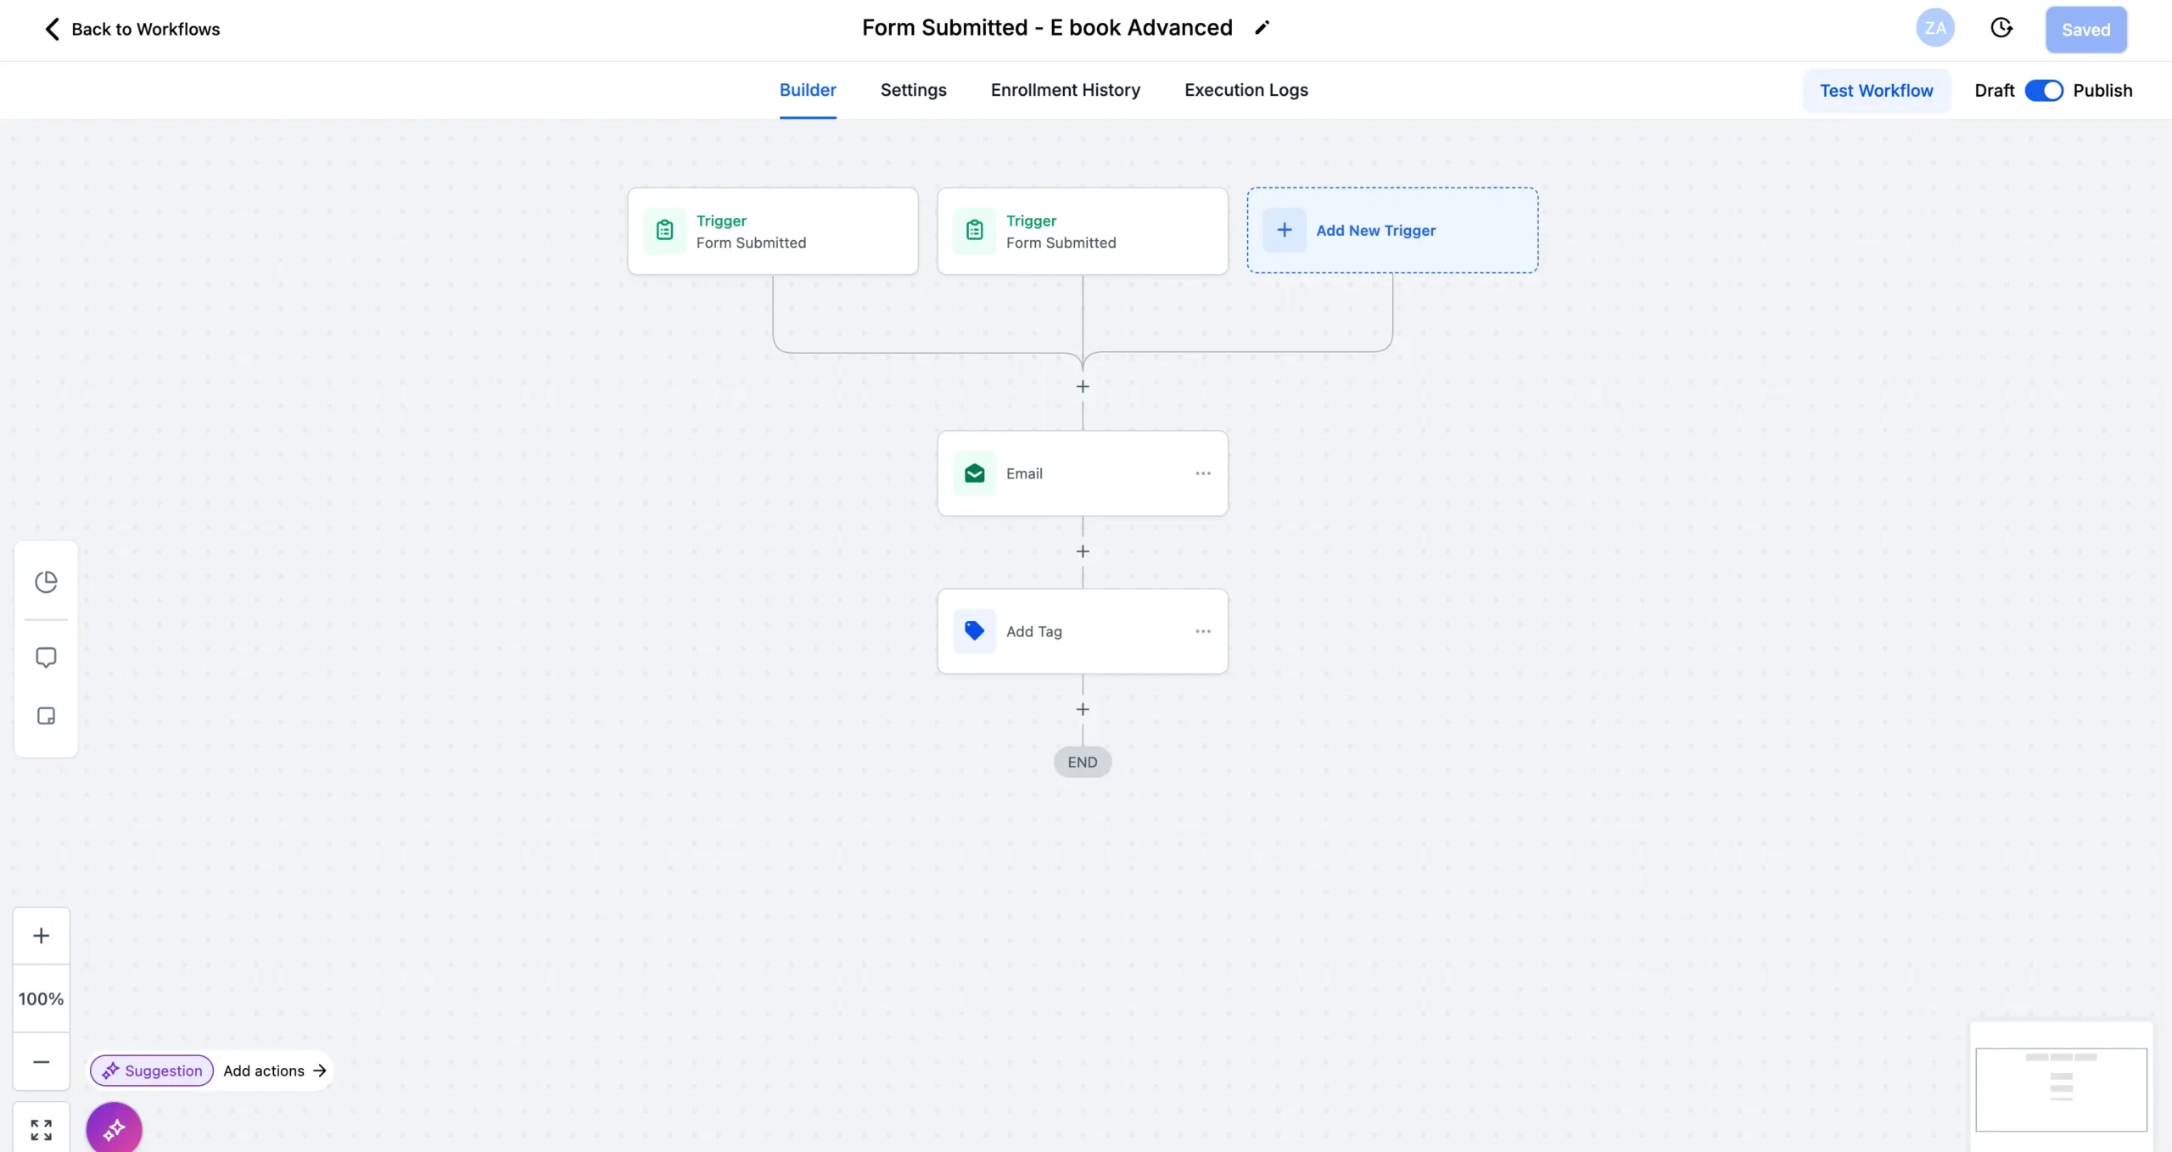
Task: Add step between Email and Add Tag
Action: click(x=1083, y=551)
